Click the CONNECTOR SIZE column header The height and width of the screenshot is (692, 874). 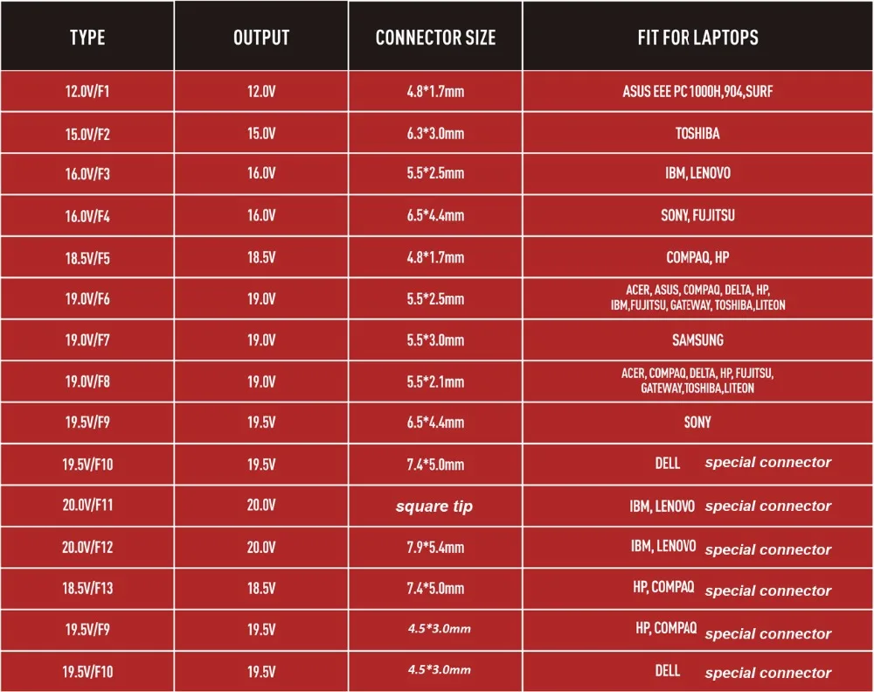(435, 37)
